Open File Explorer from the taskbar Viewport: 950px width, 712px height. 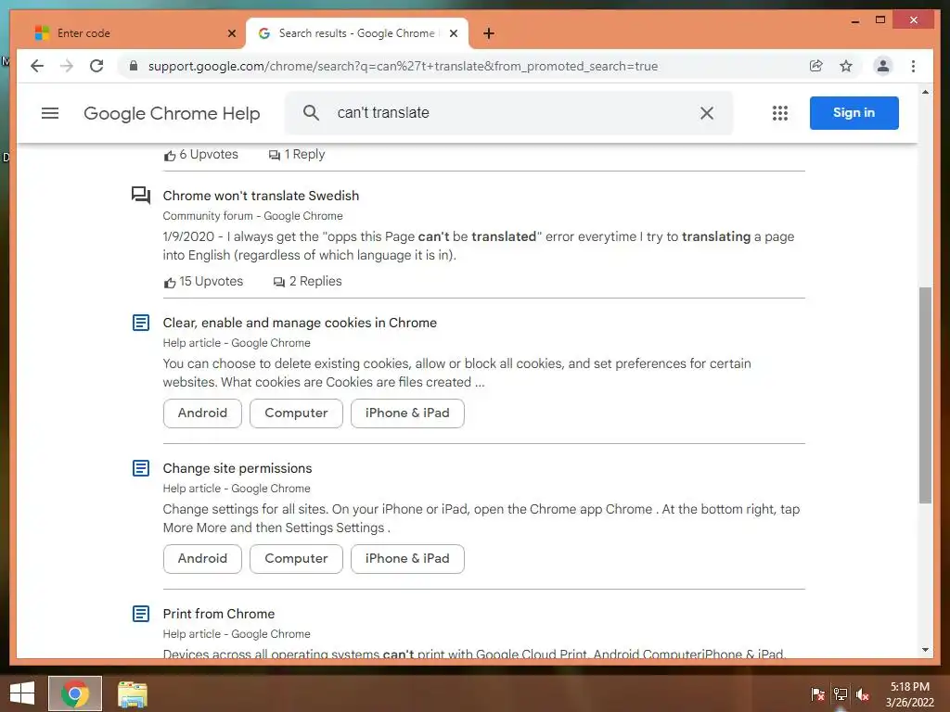click(132, 693)
